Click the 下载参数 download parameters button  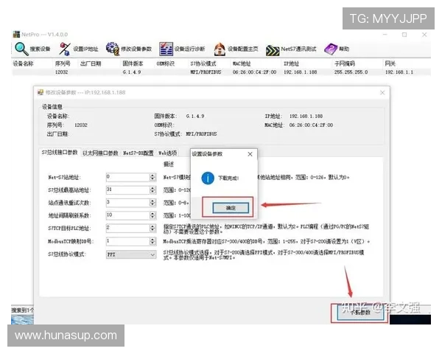360,313
